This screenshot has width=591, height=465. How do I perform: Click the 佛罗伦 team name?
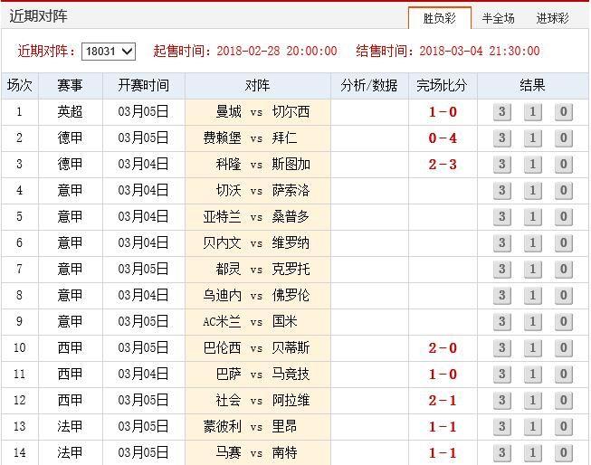[291, 296]
